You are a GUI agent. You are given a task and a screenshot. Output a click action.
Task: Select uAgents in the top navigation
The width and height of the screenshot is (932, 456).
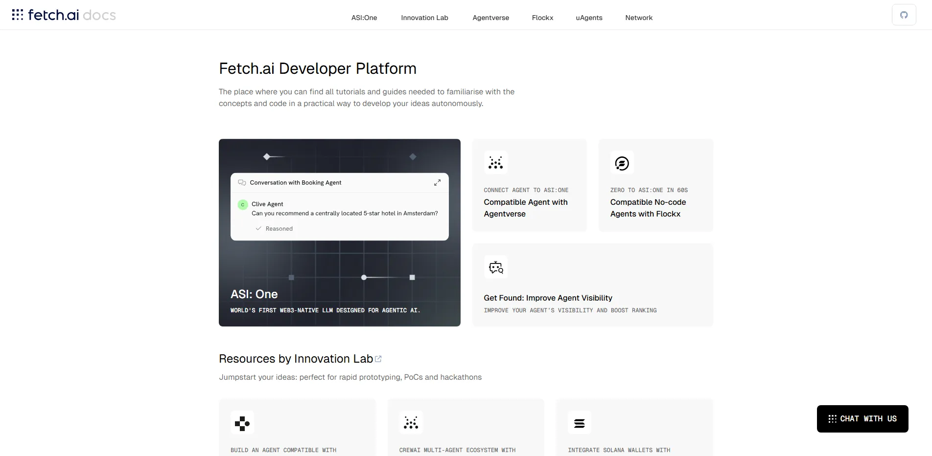click(589, 18)
